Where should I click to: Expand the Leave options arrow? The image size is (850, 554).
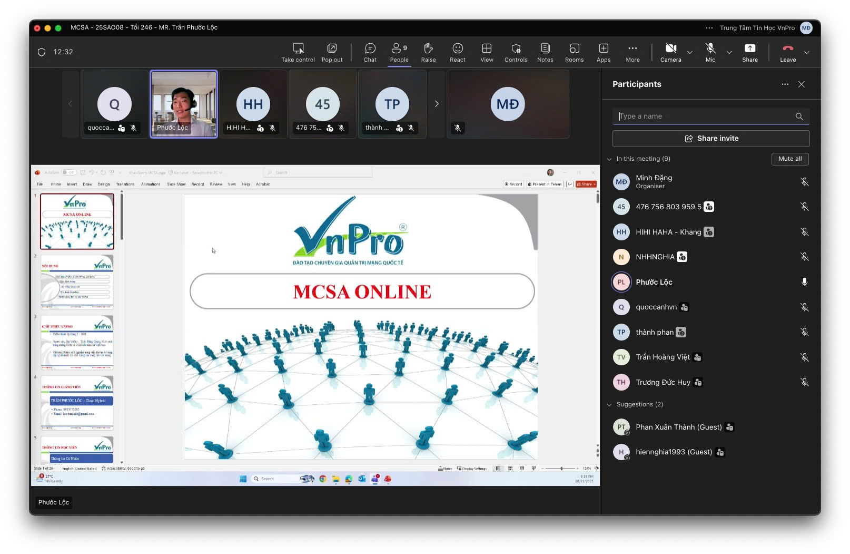(806, 52)
